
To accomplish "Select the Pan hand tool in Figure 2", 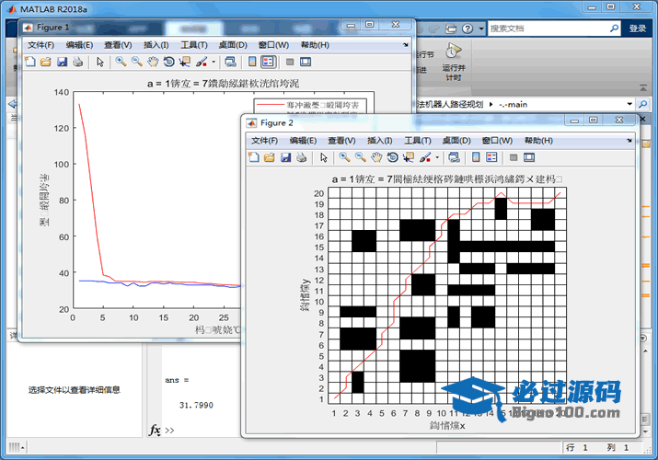I will [376, 157].
